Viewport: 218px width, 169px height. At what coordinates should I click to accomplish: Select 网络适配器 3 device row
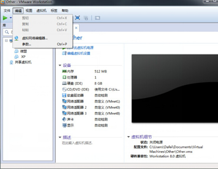[x=91, y=113]
